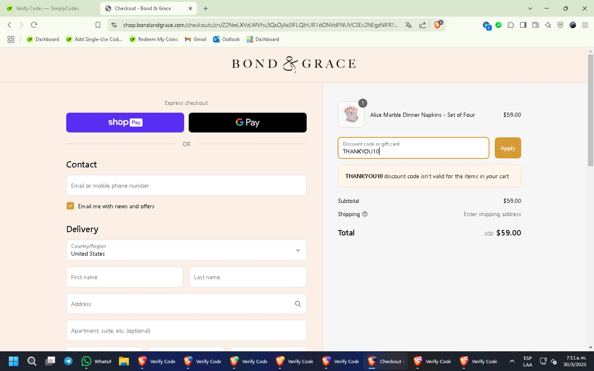Viewport: 594px width, 371px height.
Task: Open the tab search chevron in title bar
Action: [x=530, y=8]
